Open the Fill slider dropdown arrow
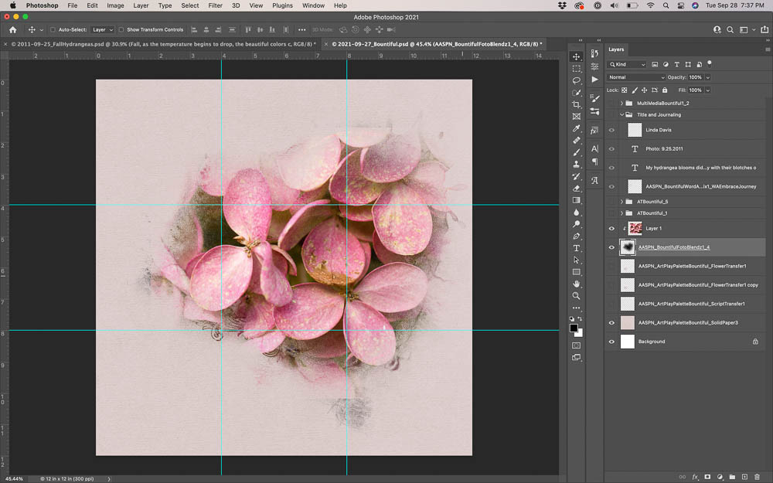This screenshot has height=483, width=773. point(708,90)
